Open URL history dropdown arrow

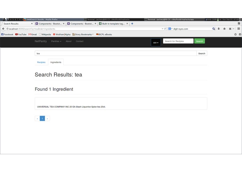click(x=162, y=29)
